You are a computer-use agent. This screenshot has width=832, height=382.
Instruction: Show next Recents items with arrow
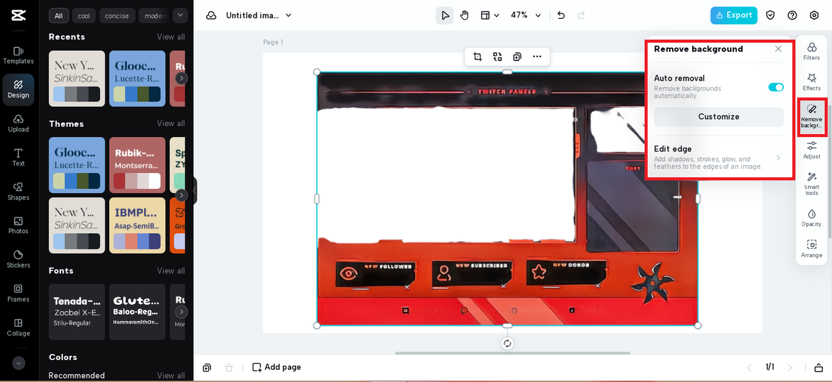pos(182,78)
